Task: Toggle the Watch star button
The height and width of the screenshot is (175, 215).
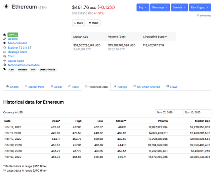Action: click(93, 23)
